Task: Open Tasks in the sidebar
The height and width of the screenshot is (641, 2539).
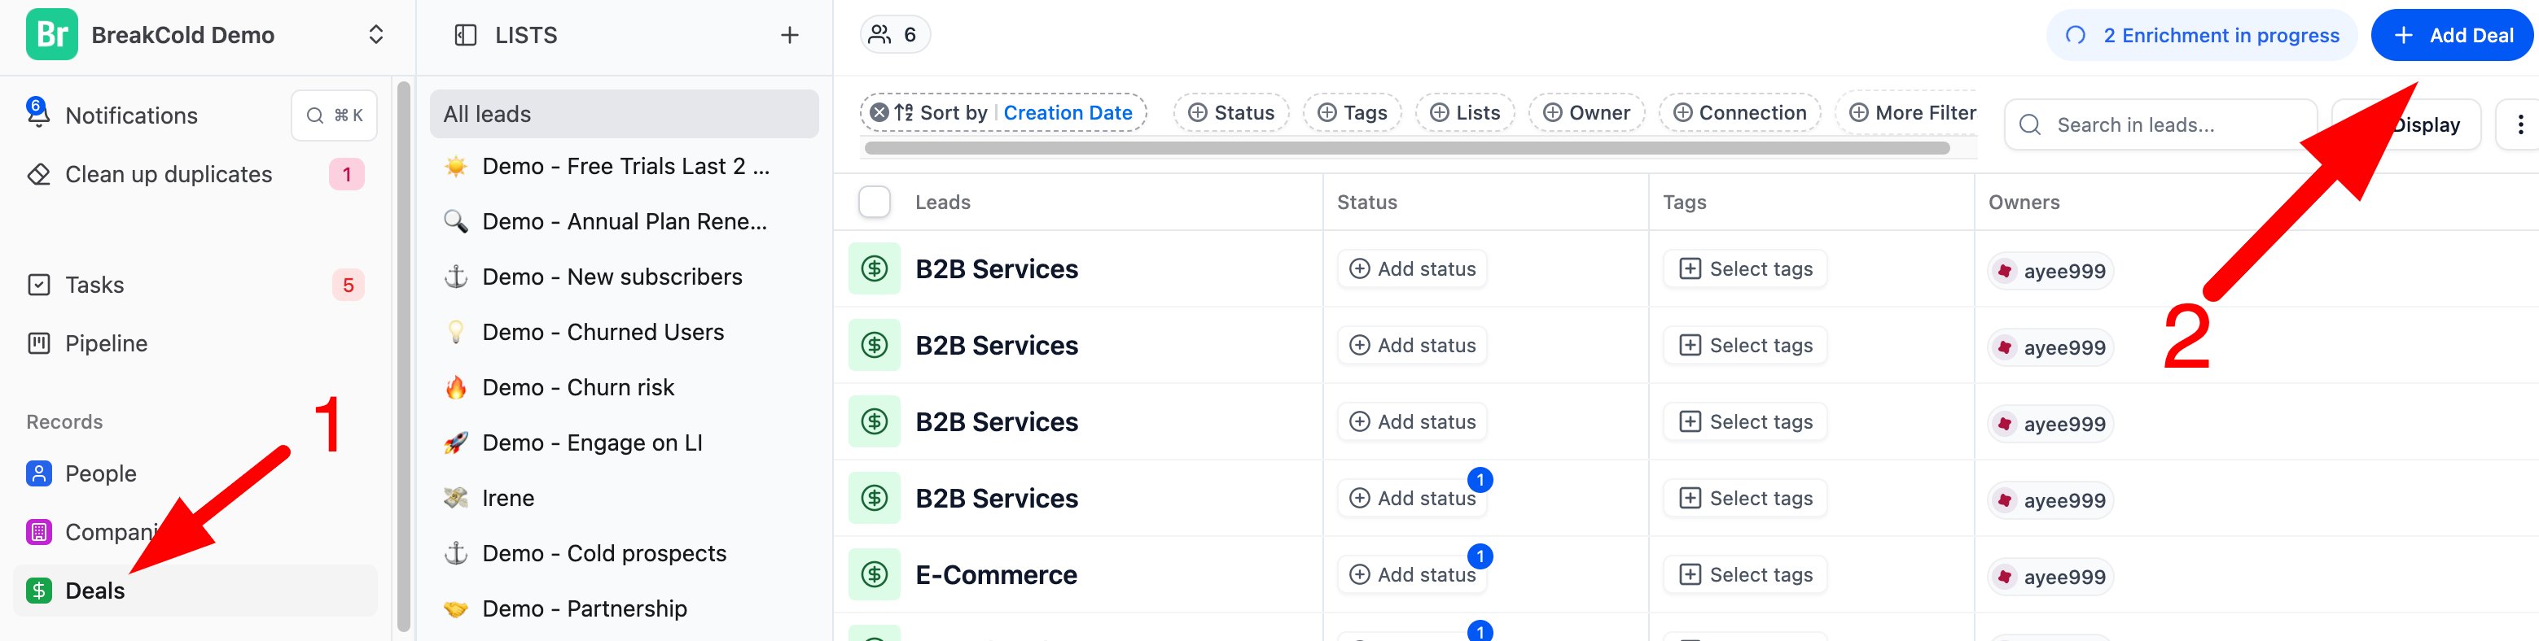Action: pyautogui.click(x=94, y=285)
